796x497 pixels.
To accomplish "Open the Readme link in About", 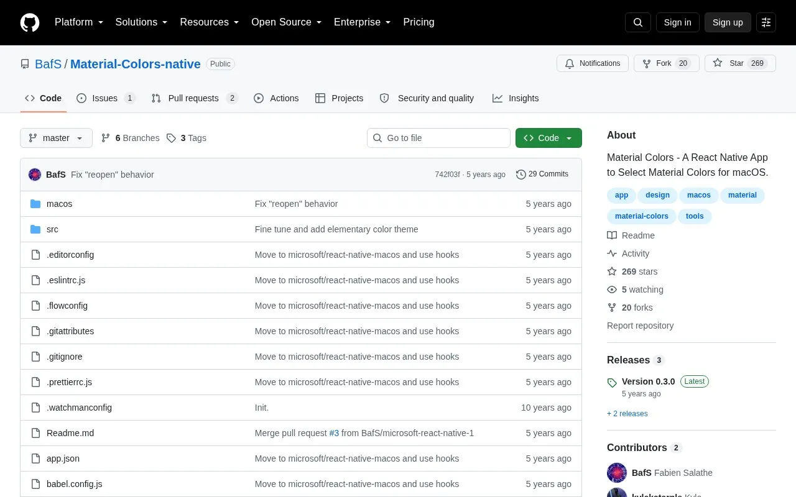I will click(631, 235).
